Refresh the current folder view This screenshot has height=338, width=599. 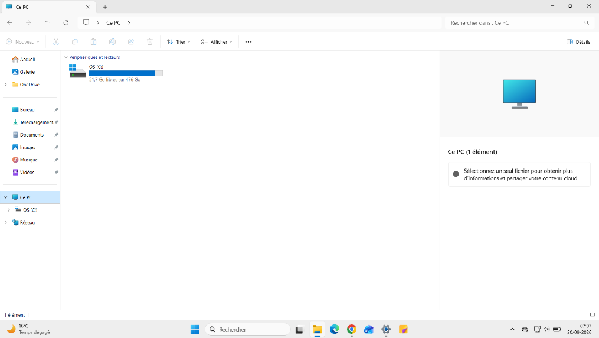(x=66, y=23)
